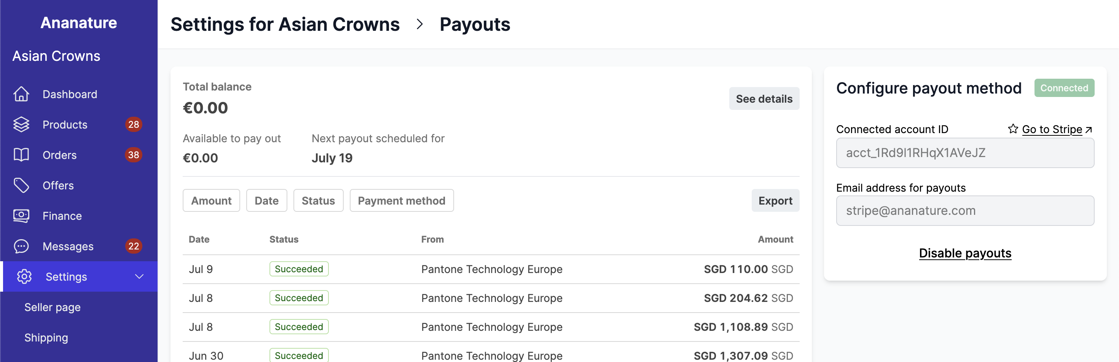Open the Amount filter dropdown

(211, 200)
